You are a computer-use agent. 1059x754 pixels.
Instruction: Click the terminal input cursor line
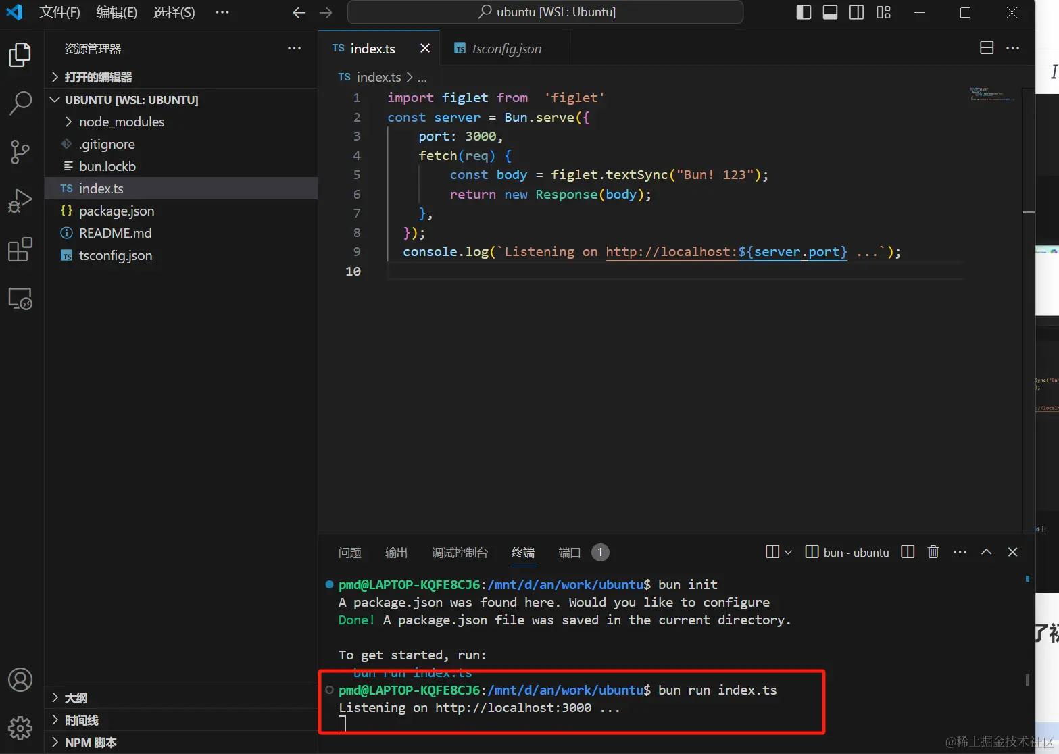click(x=342, y=724)
